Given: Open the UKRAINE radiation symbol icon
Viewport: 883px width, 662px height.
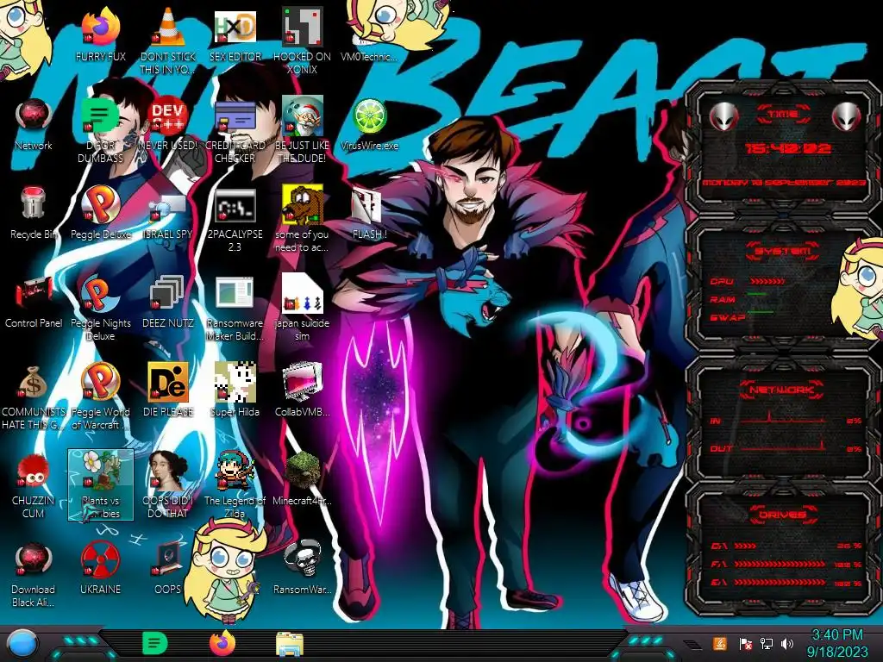Looking at the screenshot, I should tap(100, 560).
